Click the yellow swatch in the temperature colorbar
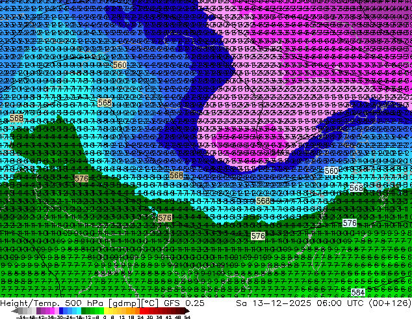Image resolution: width=412 pixels, height=319 pixels. click(106, 311)
